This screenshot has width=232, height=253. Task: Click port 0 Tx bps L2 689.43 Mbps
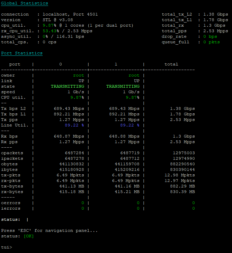tap(69, 108)
